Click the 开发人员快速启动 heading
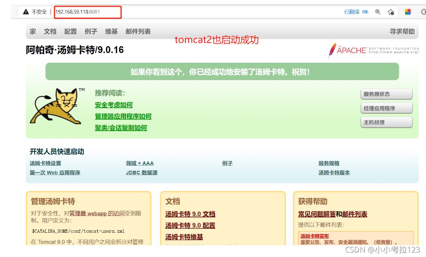Image resolution: width=426 pixels, height=257 pixels. tap(57, 151)
